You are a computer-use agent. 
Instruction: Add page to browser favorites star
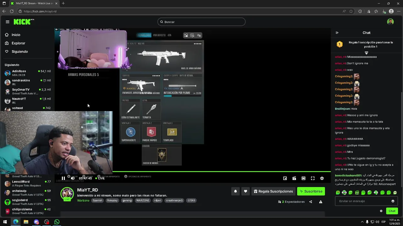pyautogui.click(x=351, y=11)
